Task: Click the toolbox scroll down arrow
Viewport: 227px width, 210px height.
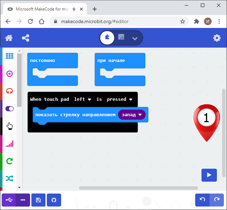Action: (20, 188)
